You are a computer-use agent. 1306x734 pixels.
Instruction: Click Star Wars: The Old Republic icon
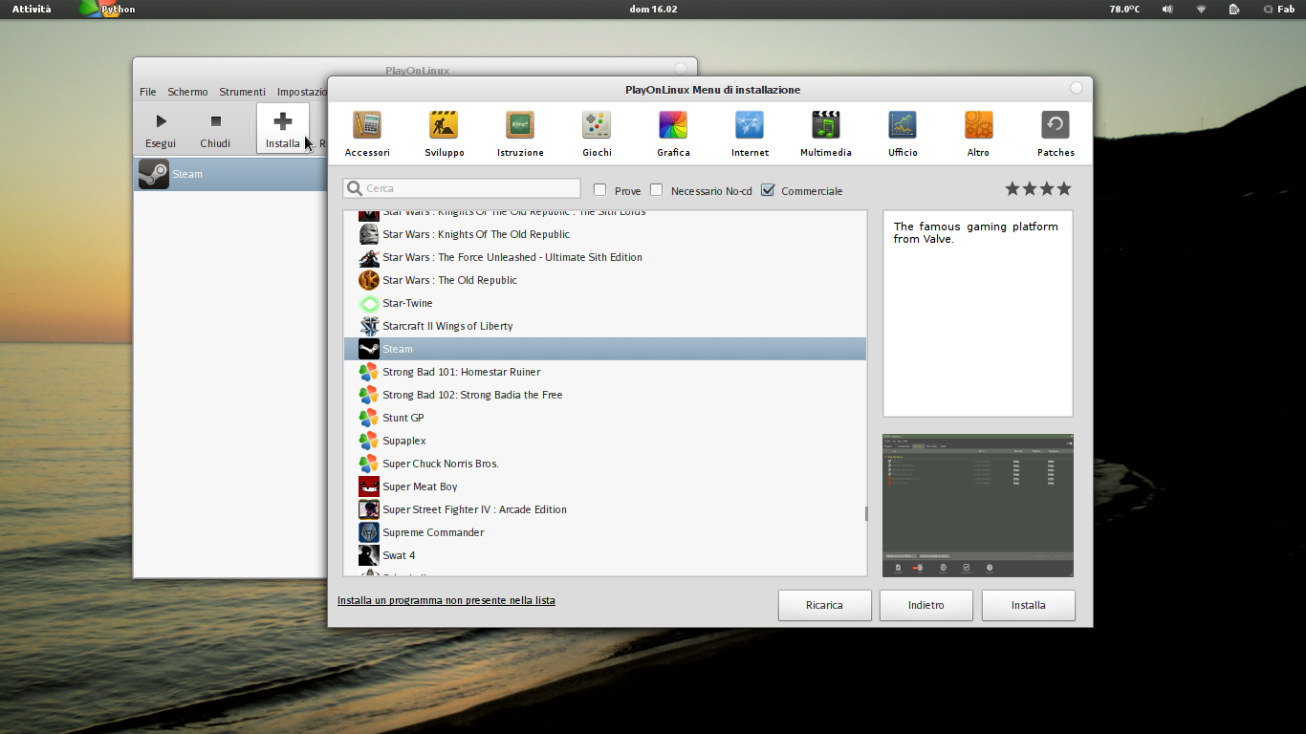tap(369, 280)
